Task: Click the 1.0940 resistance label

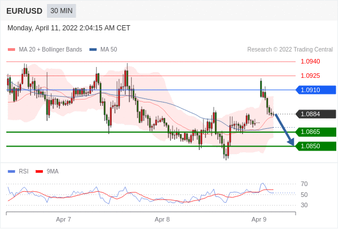Action: (x=310, y=61)
